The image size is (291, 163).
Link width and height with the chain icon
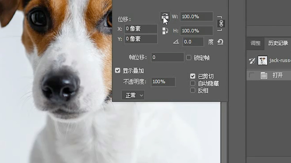click(221, 24)
